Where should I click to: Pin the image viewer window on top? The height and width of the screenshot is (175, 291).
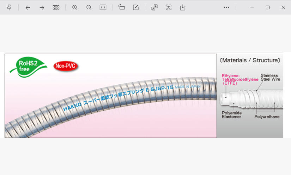[9, 7]
